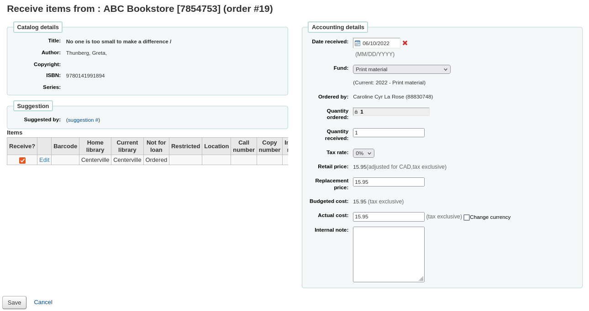
Task: Open the Tax rate dropdown
Action: (x=363, y=153)
